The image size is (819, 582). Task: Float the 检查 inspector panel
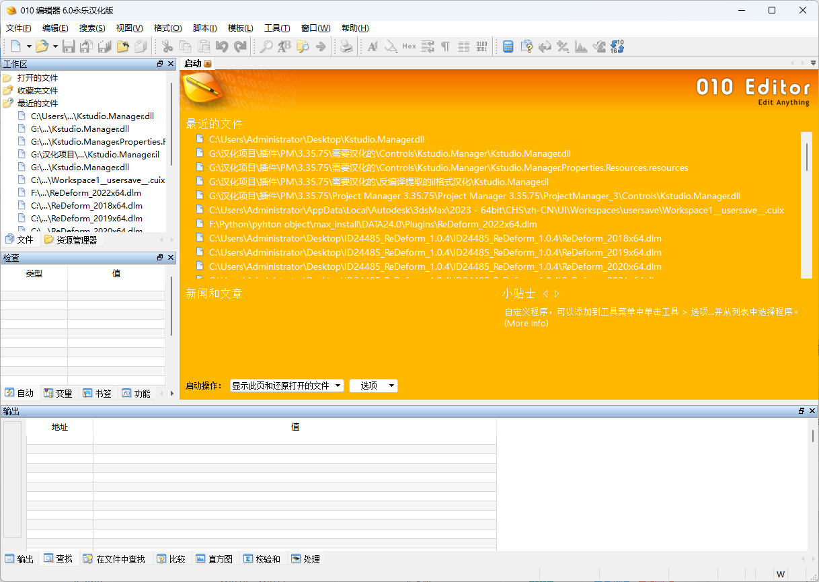160,258
